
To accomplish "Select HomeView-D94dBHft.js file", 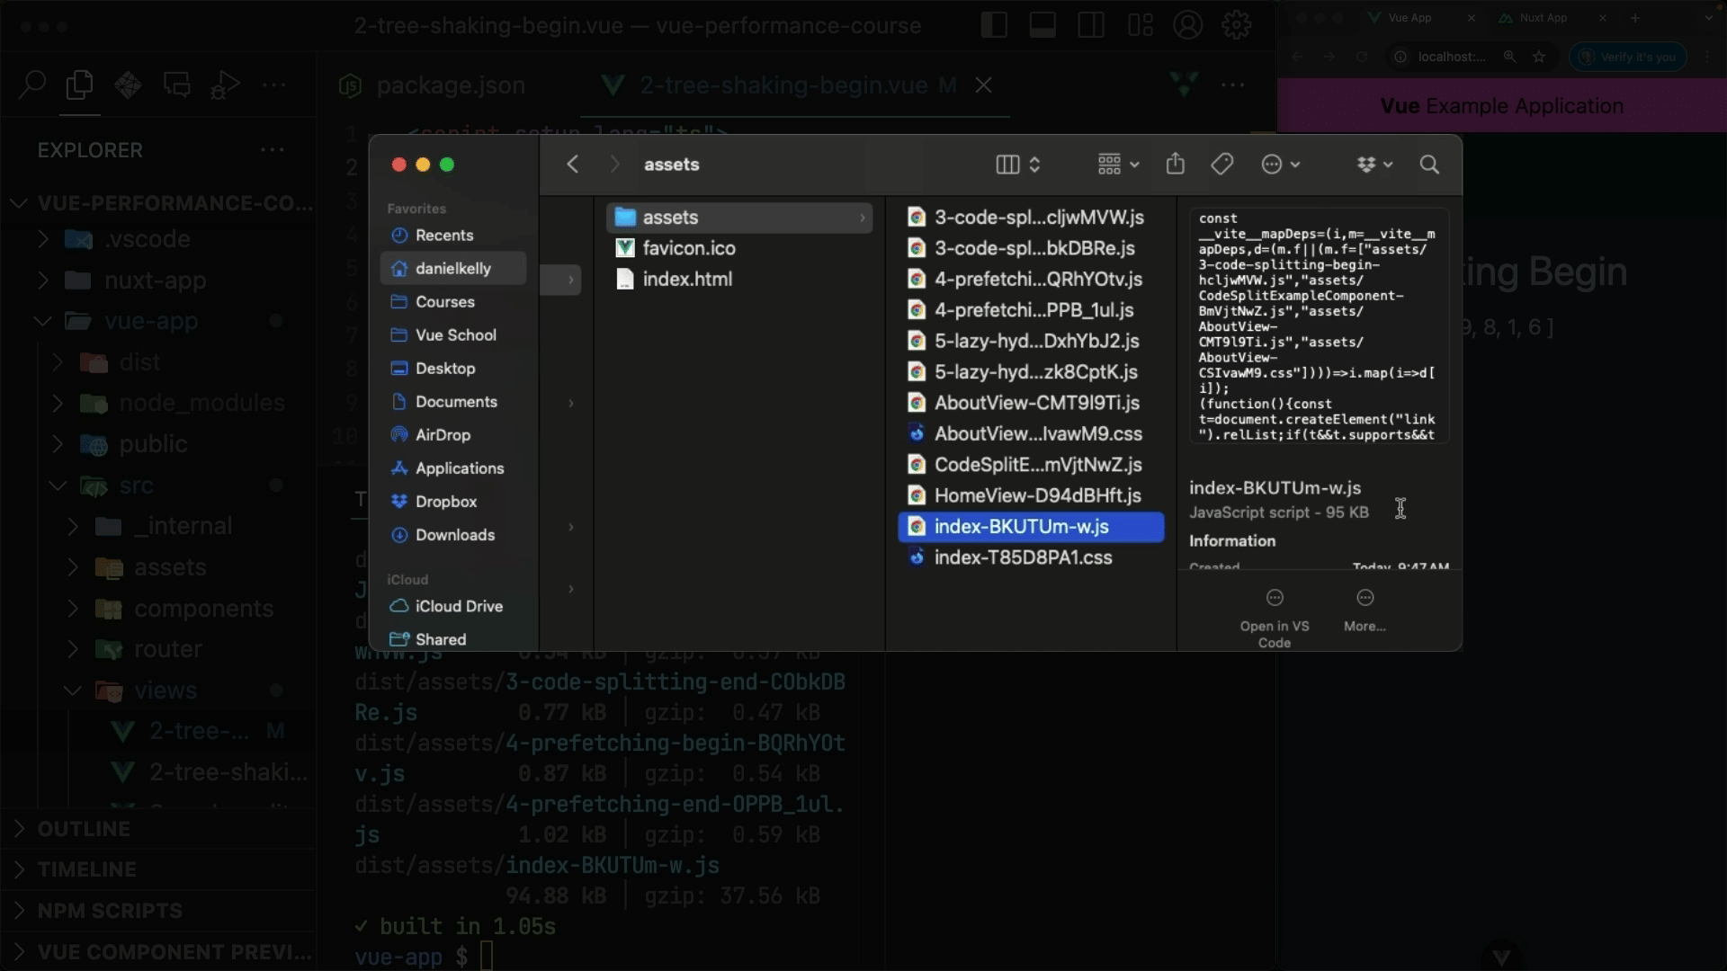I will (1031, 495).
